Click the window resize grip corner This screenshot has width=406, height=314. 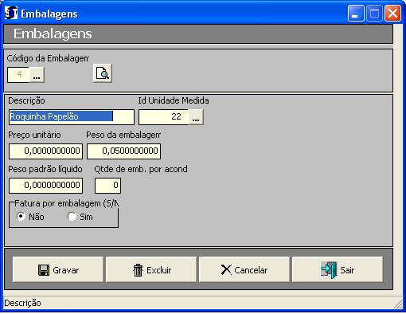[398, 304]
